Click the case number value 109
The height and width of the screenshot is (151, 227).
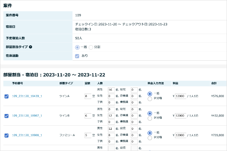pyautogui.click(x=78, y=15)
